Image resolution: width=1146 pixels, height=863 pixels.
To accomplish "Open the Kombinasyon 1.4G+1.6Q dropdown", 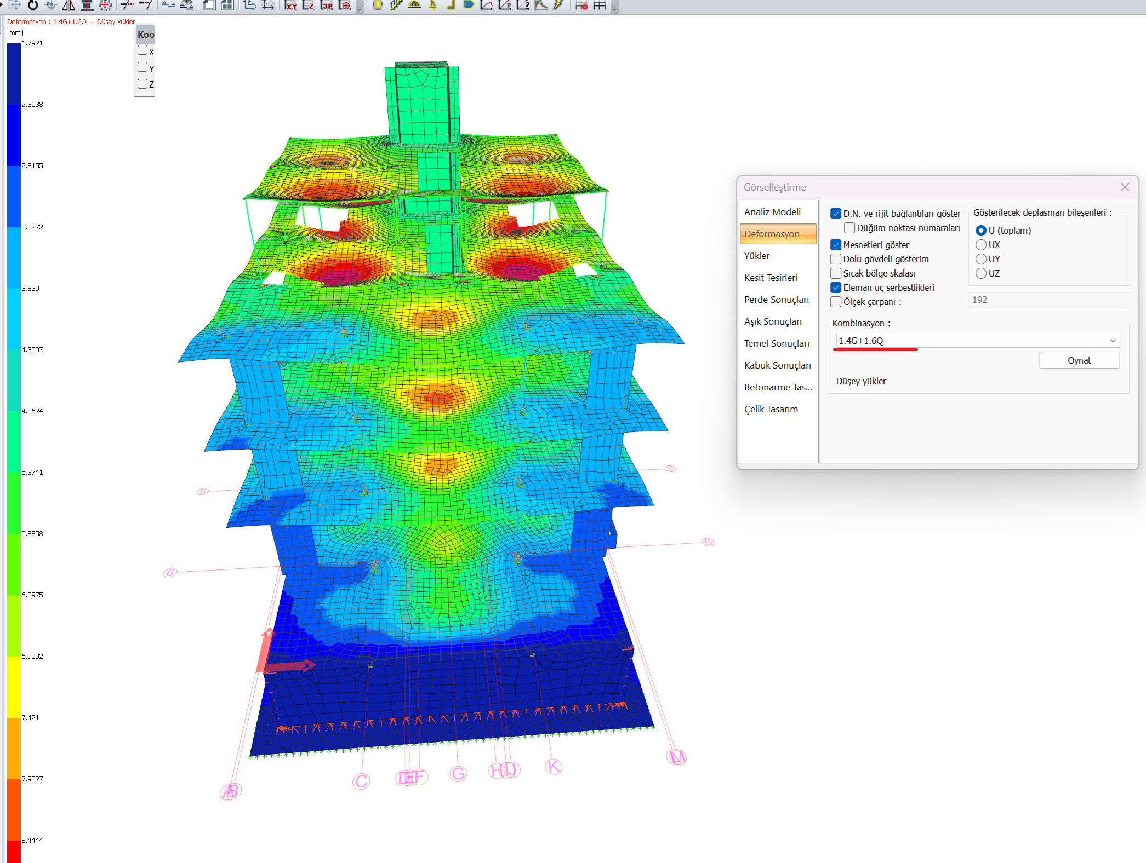I will pos(977,341).
